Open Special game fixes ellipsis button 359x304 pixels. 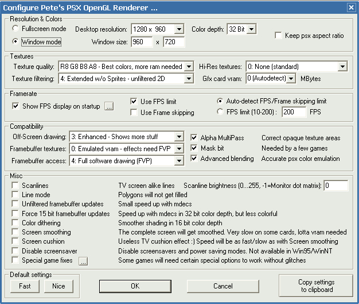(x=83, y=261)
